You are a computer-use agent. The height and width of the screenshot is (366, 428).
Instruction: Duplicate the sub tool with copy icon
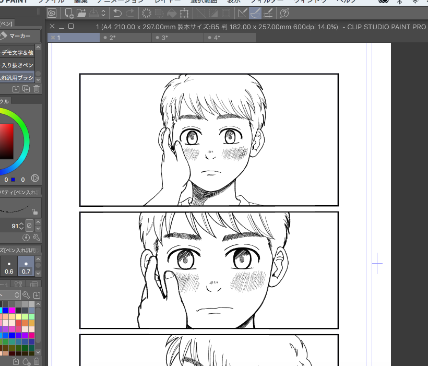26,89
